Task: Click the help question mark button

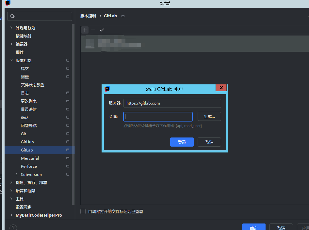Action: pyautogui.click(x=13, y=228)
